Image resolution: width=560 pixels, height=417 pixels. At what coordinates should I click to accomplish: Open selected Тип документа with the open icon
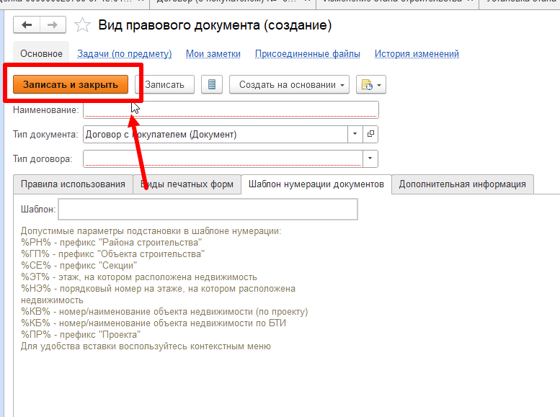pyautogui.click(x=370, y=134)
